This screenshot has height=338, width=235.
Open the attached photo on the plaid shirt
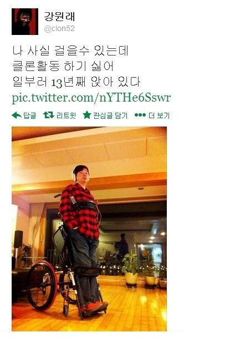click(79, 211)
